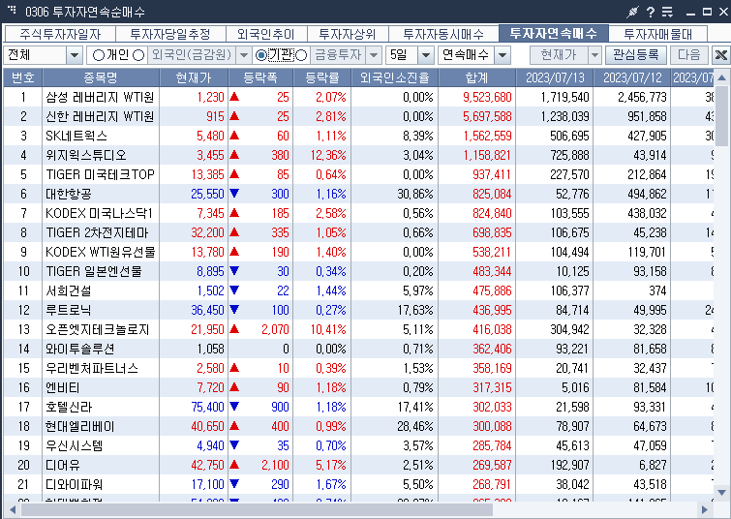Screen dimensions: 731x519
Task: Sort by 등락률 column header
Action: click(x=321, y=77)
